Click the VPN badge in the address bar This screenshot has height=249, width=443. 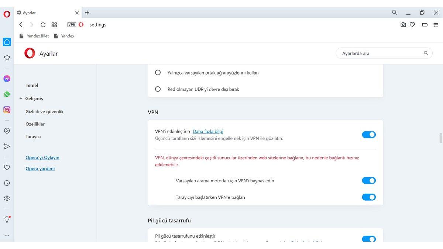coord(72,24)
